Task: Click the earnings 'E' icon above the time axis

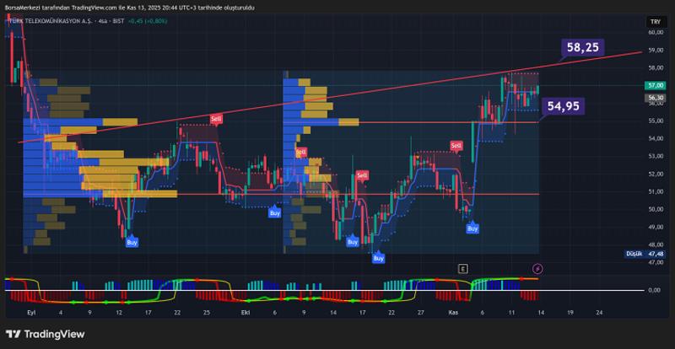Action: [462, 268]
